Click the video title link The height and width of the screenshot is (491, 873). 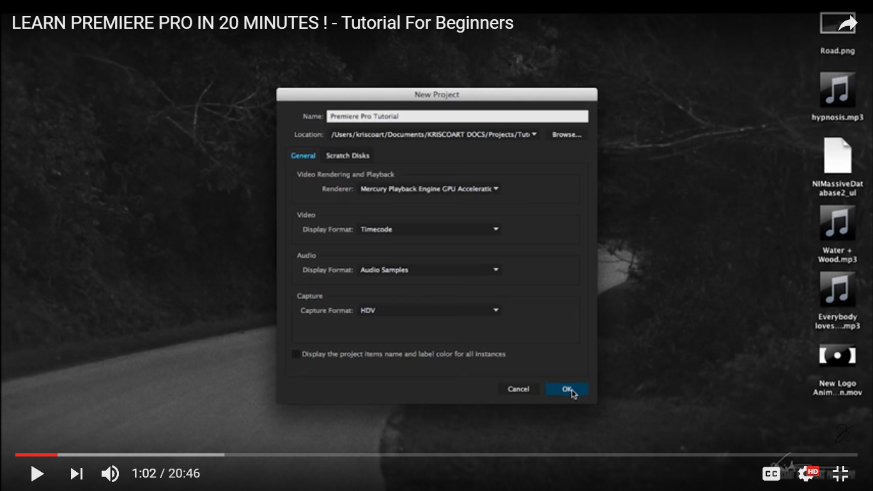click(263, 23)
